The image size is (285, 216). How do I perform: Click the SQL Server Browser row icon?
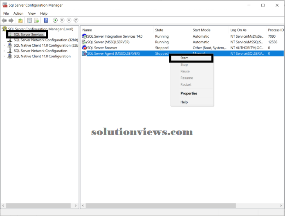[x=84, y=47]
